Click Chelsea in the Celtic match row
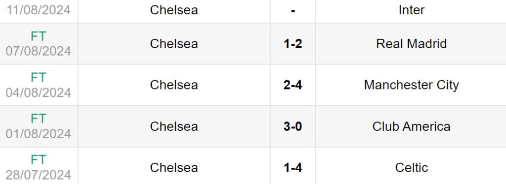The height and width of the screenshot is (184, 506). click(174, 167)
